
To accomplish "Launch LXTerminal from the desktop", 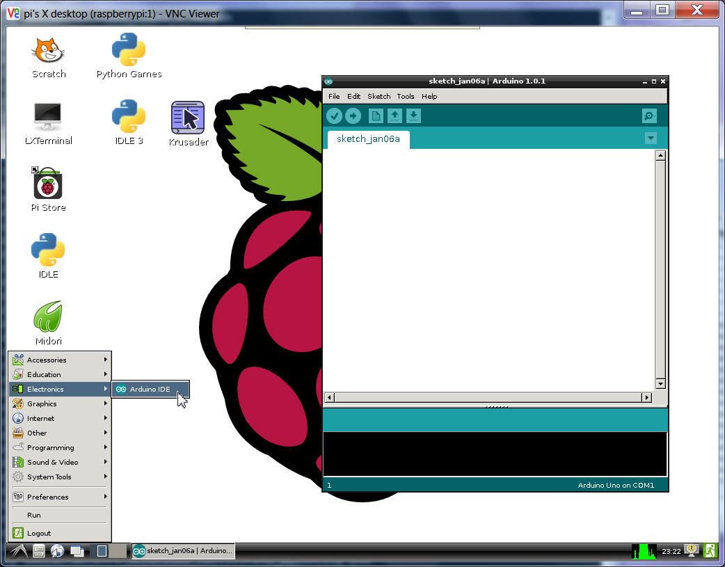I will [x=48, y=123].
